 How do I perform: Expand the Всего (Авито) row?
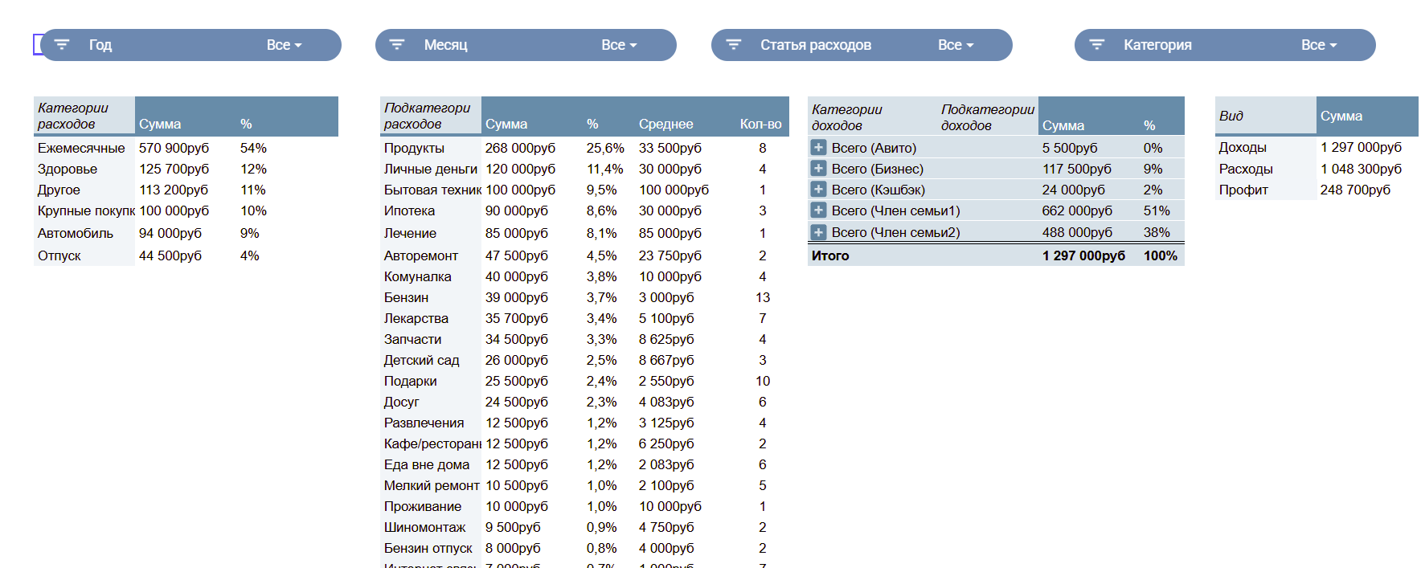point(818,148)
